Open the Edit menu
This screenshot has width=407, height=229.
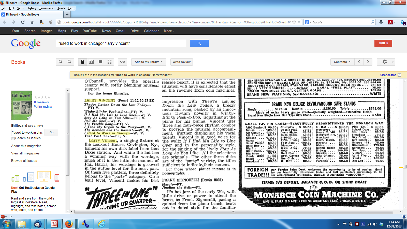point(12,8)
